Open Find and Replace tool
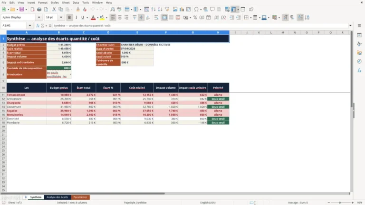 click(113, 9)
